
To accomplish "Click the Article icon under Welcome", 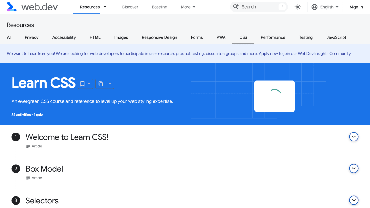I will coord(28,146).
